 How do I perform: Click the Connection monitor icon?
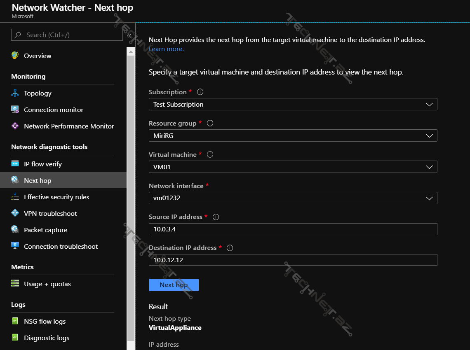[15, 110]
